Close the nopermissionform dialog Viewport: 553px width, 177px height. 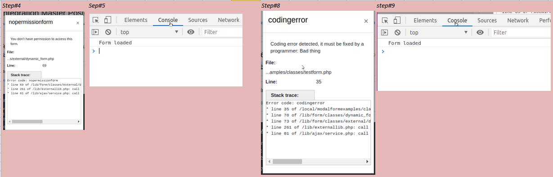coord(78,22)
